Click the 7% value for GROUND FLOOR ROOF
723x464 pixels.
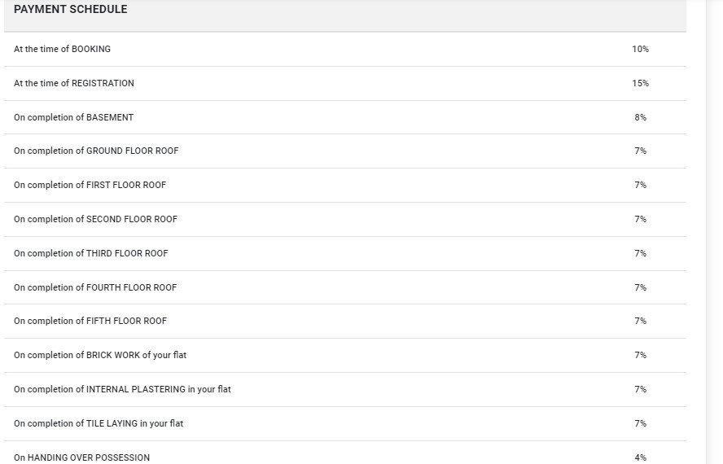tap(640, 151)
